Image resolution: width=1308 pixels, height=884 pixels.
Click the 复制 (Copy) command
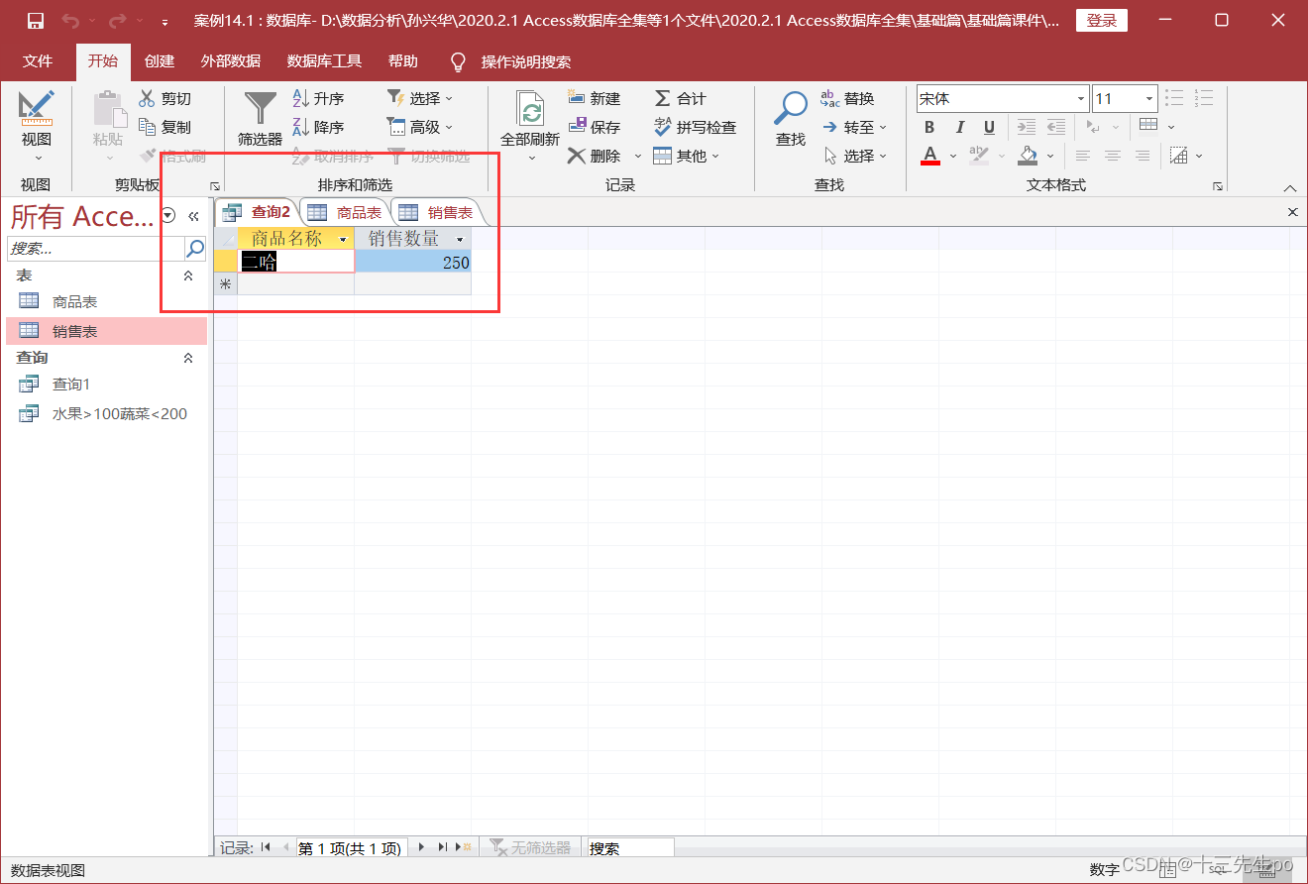(x=164, y=127)
